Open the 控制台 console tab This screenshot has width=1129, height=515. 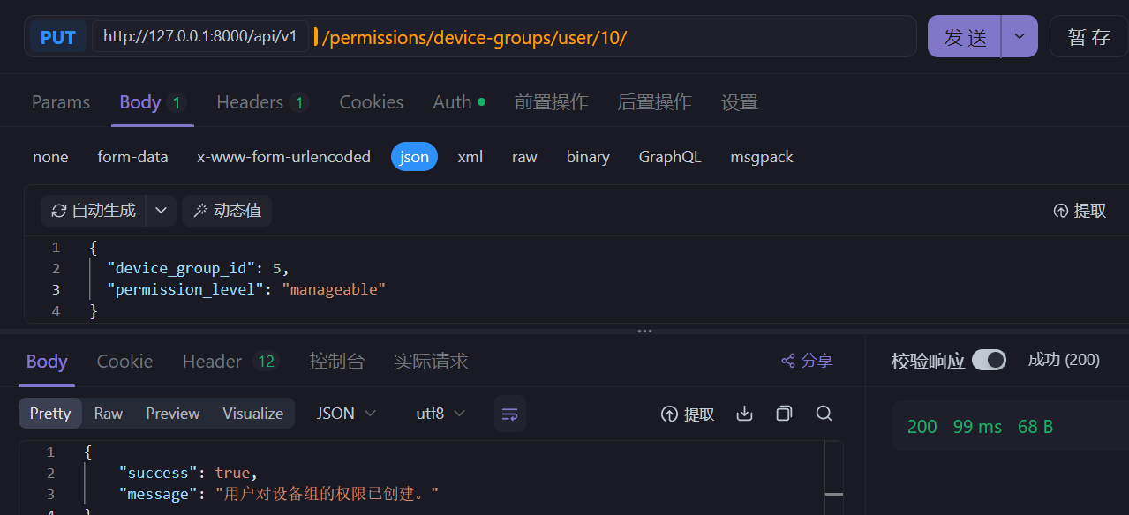pos(336,362)
